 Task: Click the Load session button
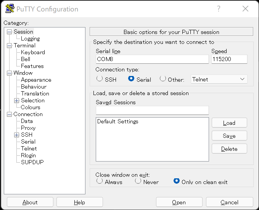[x=229, y=123]
